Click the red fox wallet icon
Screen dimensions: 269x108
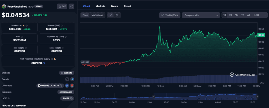pyautogui.click(x=72, y=86)
